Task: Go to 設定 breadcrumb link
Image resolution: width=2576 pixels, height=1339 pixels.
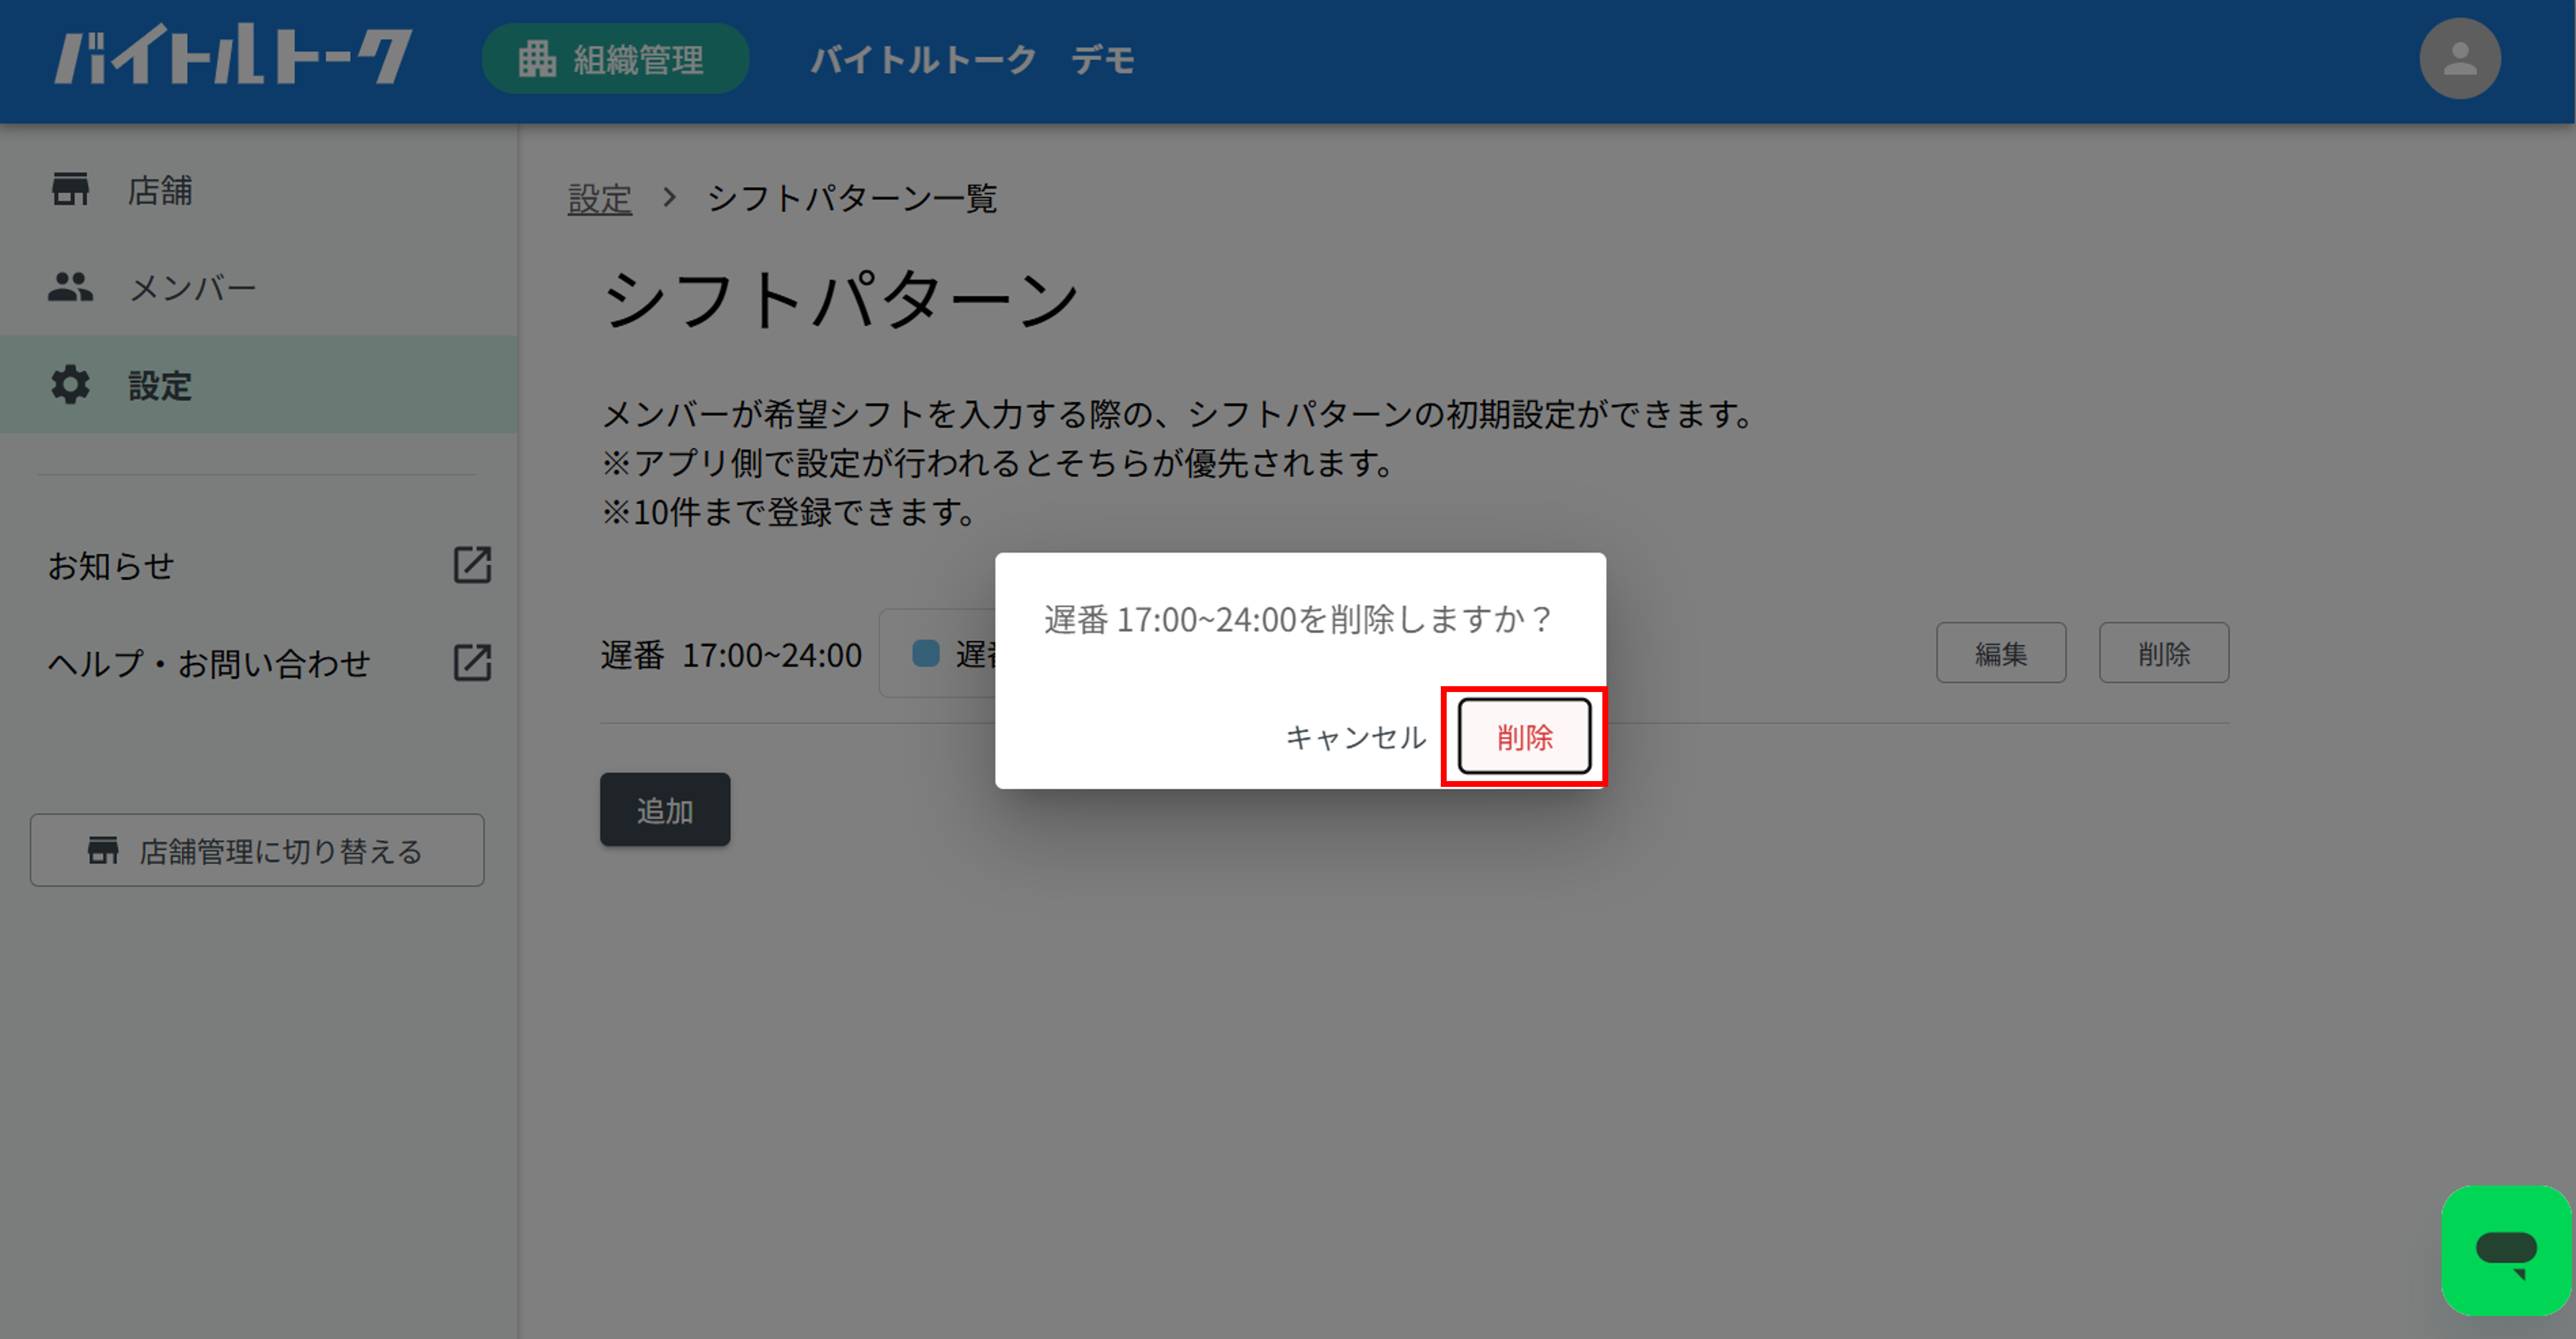Action: (600, 198)
